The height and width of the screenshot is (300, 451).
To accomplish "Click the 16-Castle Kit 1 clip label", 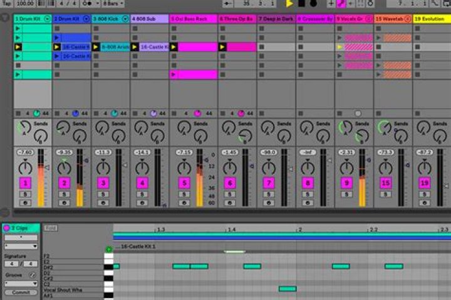I will [x=138, y=247].
